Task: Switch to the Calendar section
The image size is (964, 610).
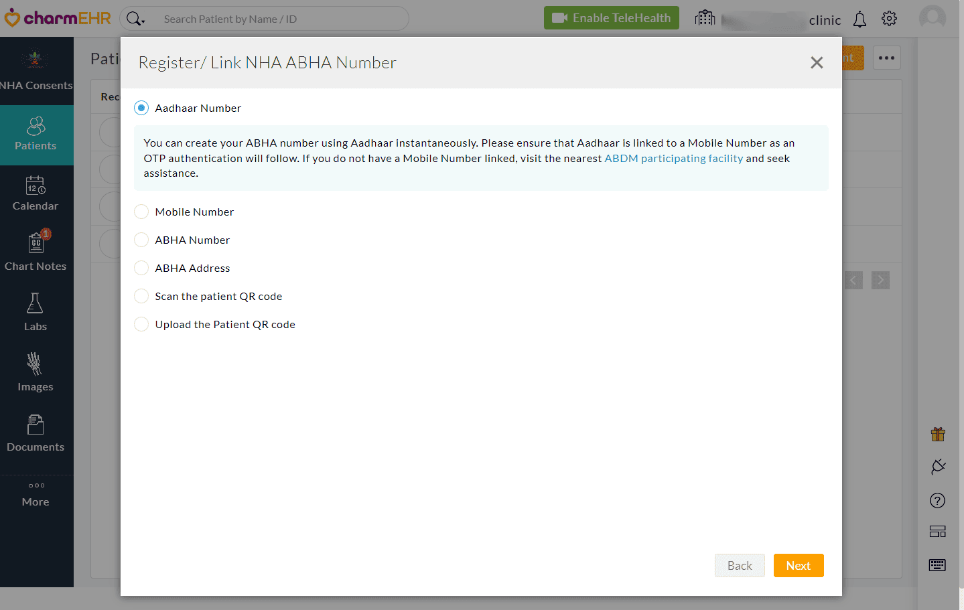Action: [36, 193]
